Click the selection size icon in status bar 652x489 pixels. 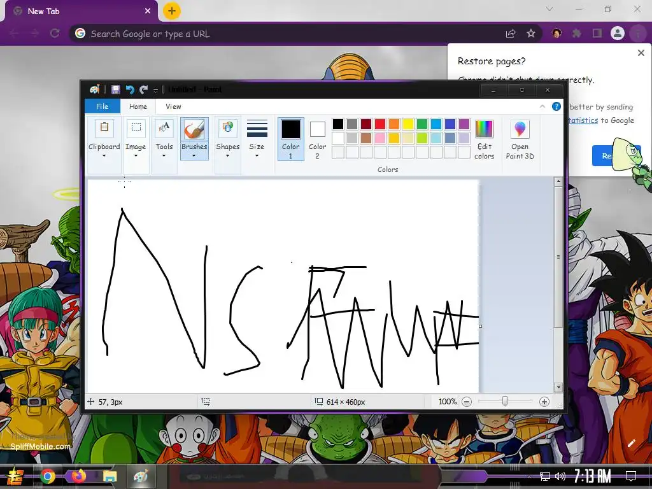(206, 402)
